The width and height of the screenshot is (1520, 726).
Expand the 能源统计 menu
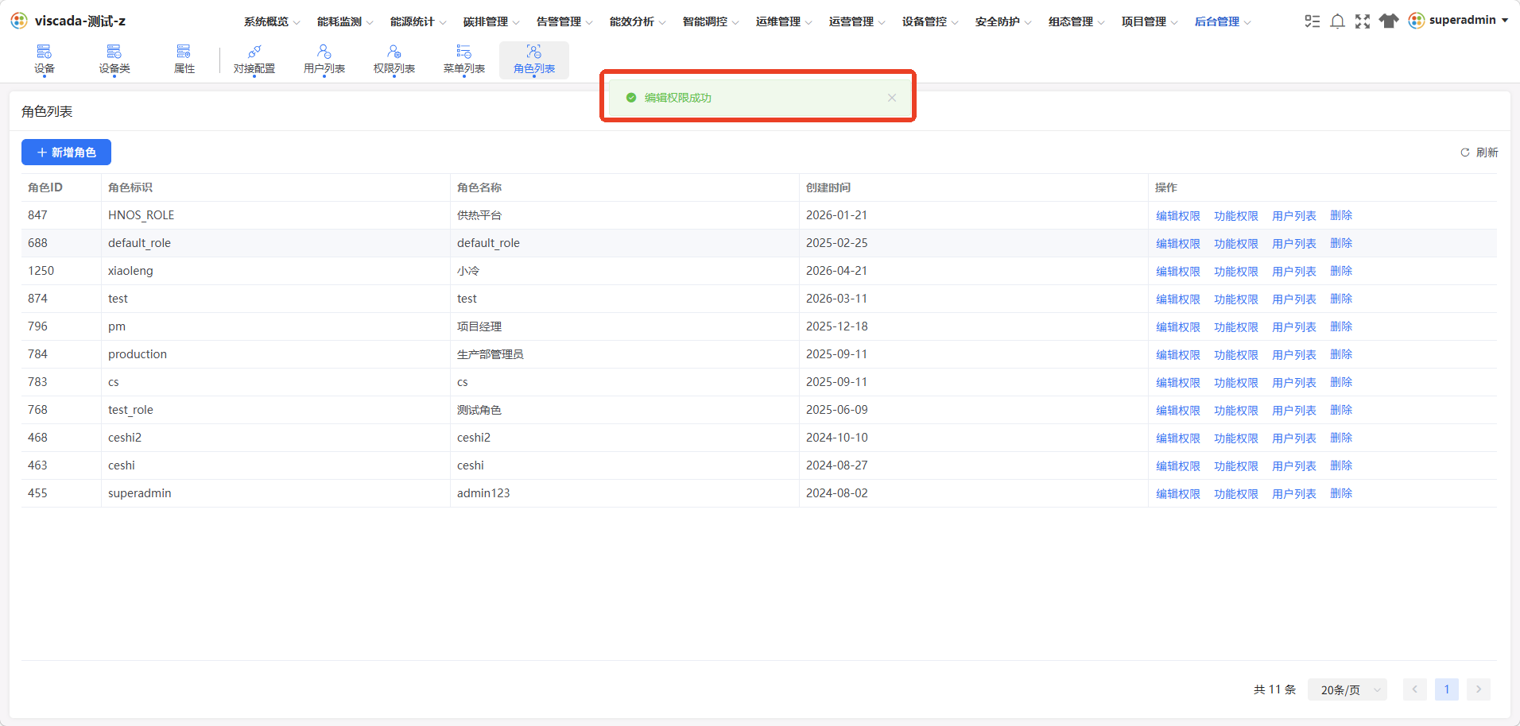pyautogui.click(x=418, y=21)
